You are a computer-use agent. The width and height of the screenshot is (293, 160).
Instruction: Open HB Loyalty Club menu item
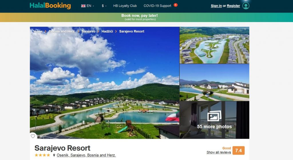[x=125, y=6]
